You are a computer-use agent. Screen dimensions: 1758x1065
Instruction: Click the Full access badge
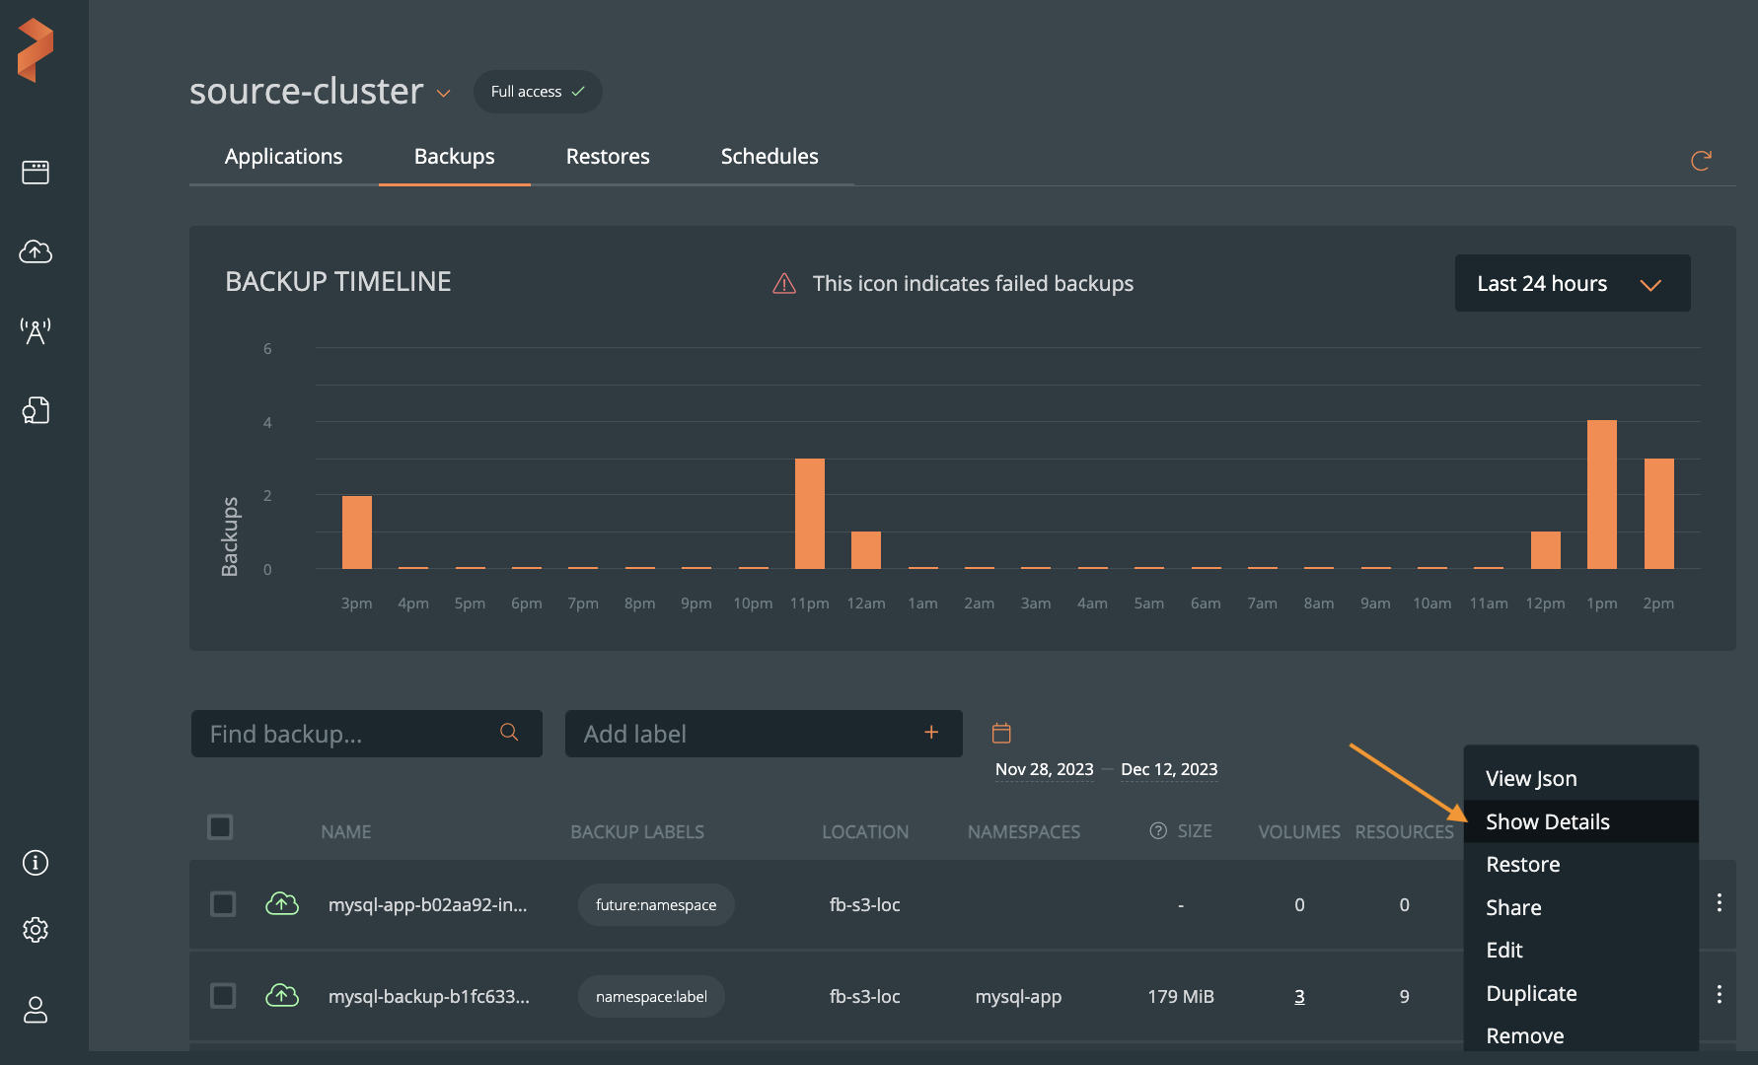click(x=538, y=92)
